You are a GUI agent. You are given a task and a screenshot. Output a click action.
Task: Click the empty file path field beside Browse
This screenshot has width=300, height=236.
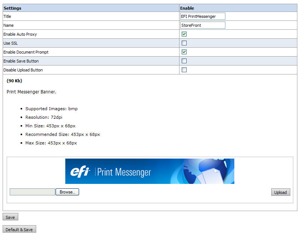click(32, 192)
